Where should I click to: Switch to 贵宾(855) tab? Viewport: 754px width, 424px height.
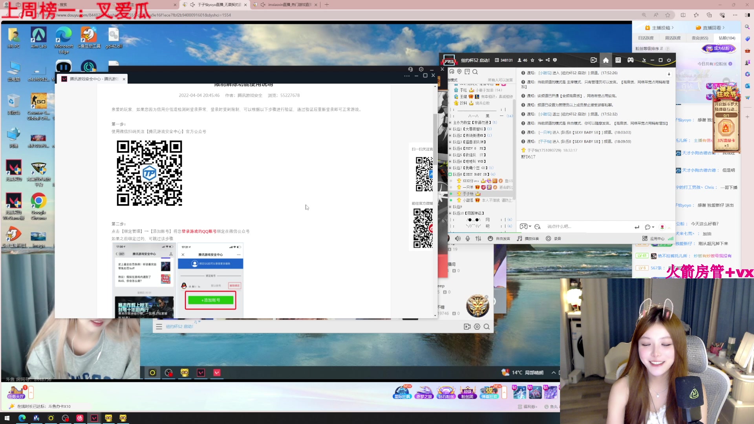click(700, 38)
